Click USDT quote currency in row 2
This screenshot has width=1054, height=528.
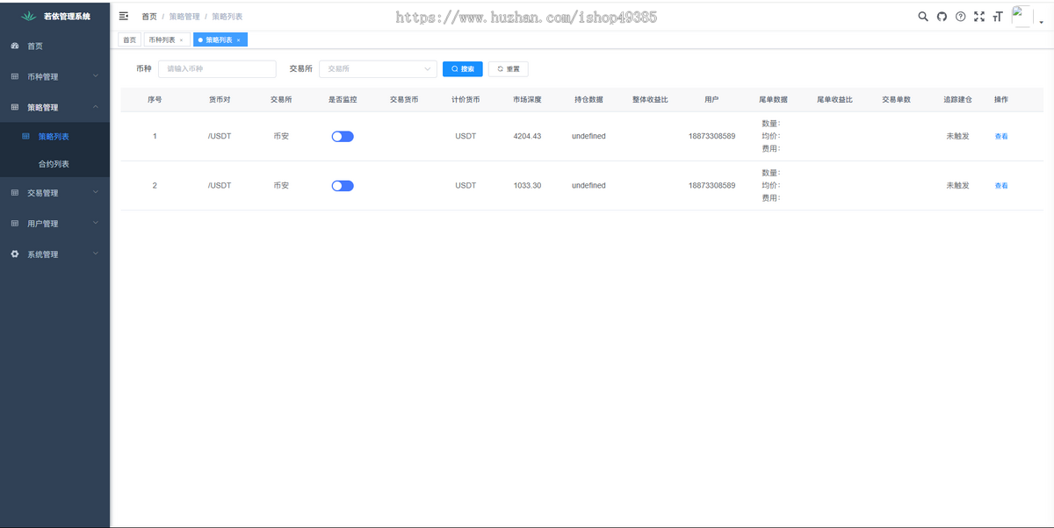coord(466,186)
